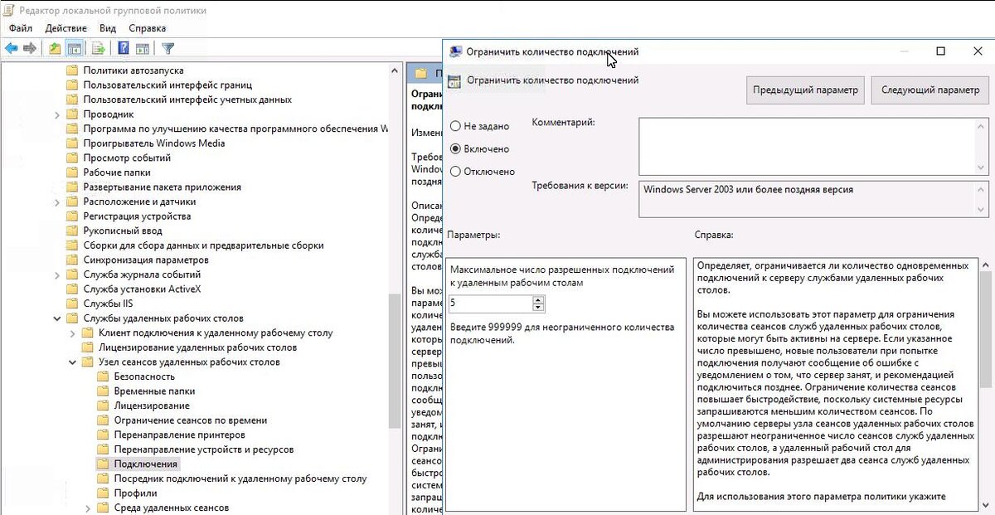The height and width of the screenshot is (515, 995).
Task: Go up one level via folder-arrow icon
Action: pos(55,48)
